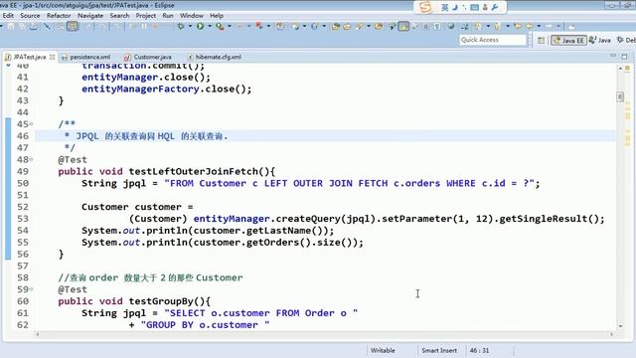Click the JPATest.java file icon in its tab
Image resolution: width=636 pixels, height=358 pixels.
coord(8,58)
